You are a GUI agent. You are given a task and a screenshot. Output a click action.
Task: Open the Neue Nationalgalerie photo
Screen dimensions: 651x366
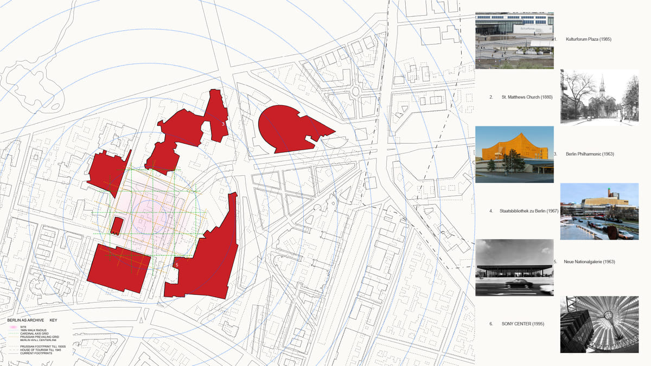click(514, 267)
